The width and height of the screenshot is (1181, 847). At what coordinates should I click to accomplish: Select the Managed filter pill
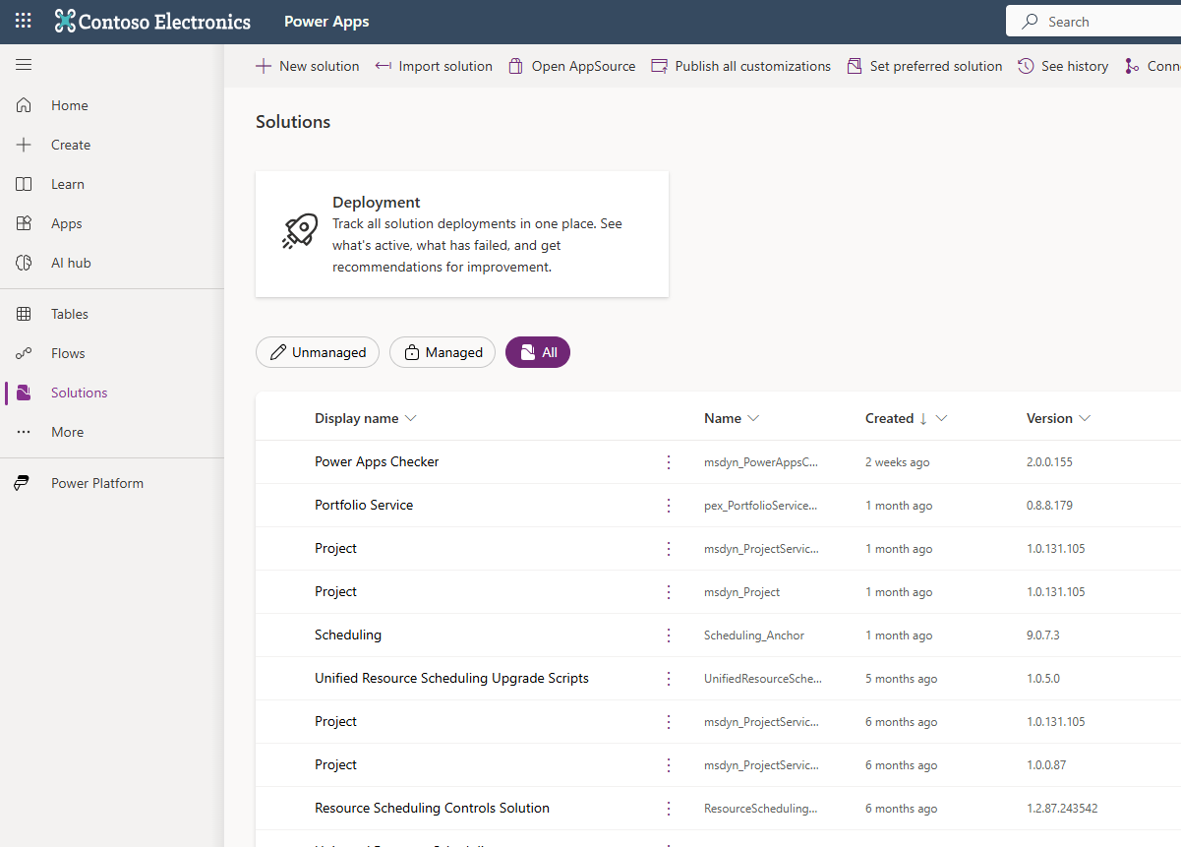442,351
